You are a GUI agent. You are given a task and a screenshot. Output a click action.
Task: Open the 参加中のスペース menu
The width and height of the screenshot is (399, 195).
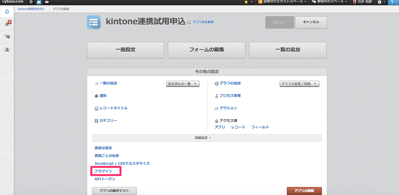(329, 2)
